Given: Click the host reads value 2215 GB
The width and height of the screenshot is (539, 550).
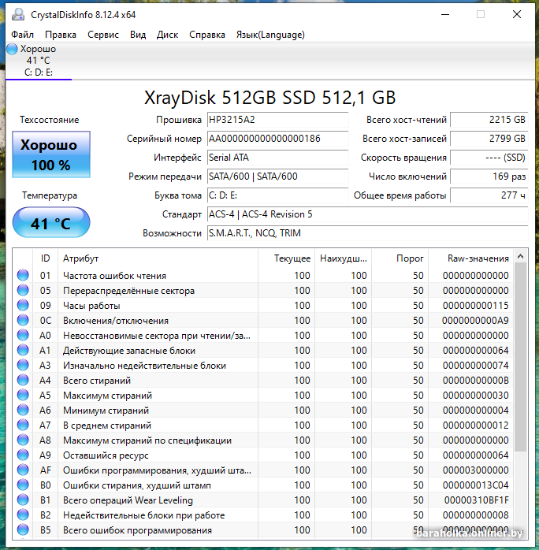Looking at the screenshot, I should pos(489,120).
